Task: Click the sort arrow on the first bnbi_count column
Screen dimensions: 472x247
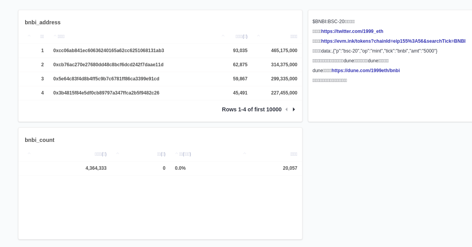Action: click(x=29, y=153)
